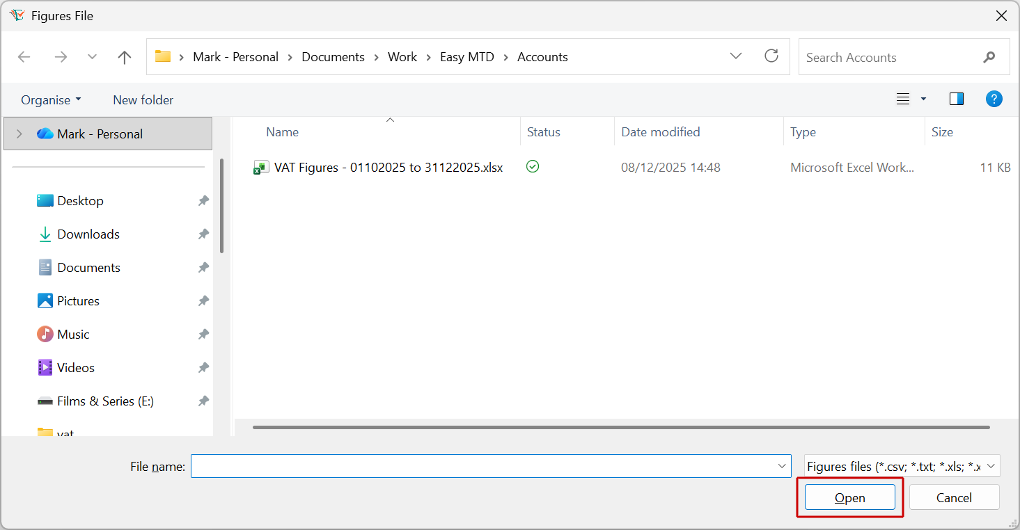The height and width of the screenshot is (530, 1020).
Task: Click the green OneDrive status checkmark
Action: [x=532, y=167]
